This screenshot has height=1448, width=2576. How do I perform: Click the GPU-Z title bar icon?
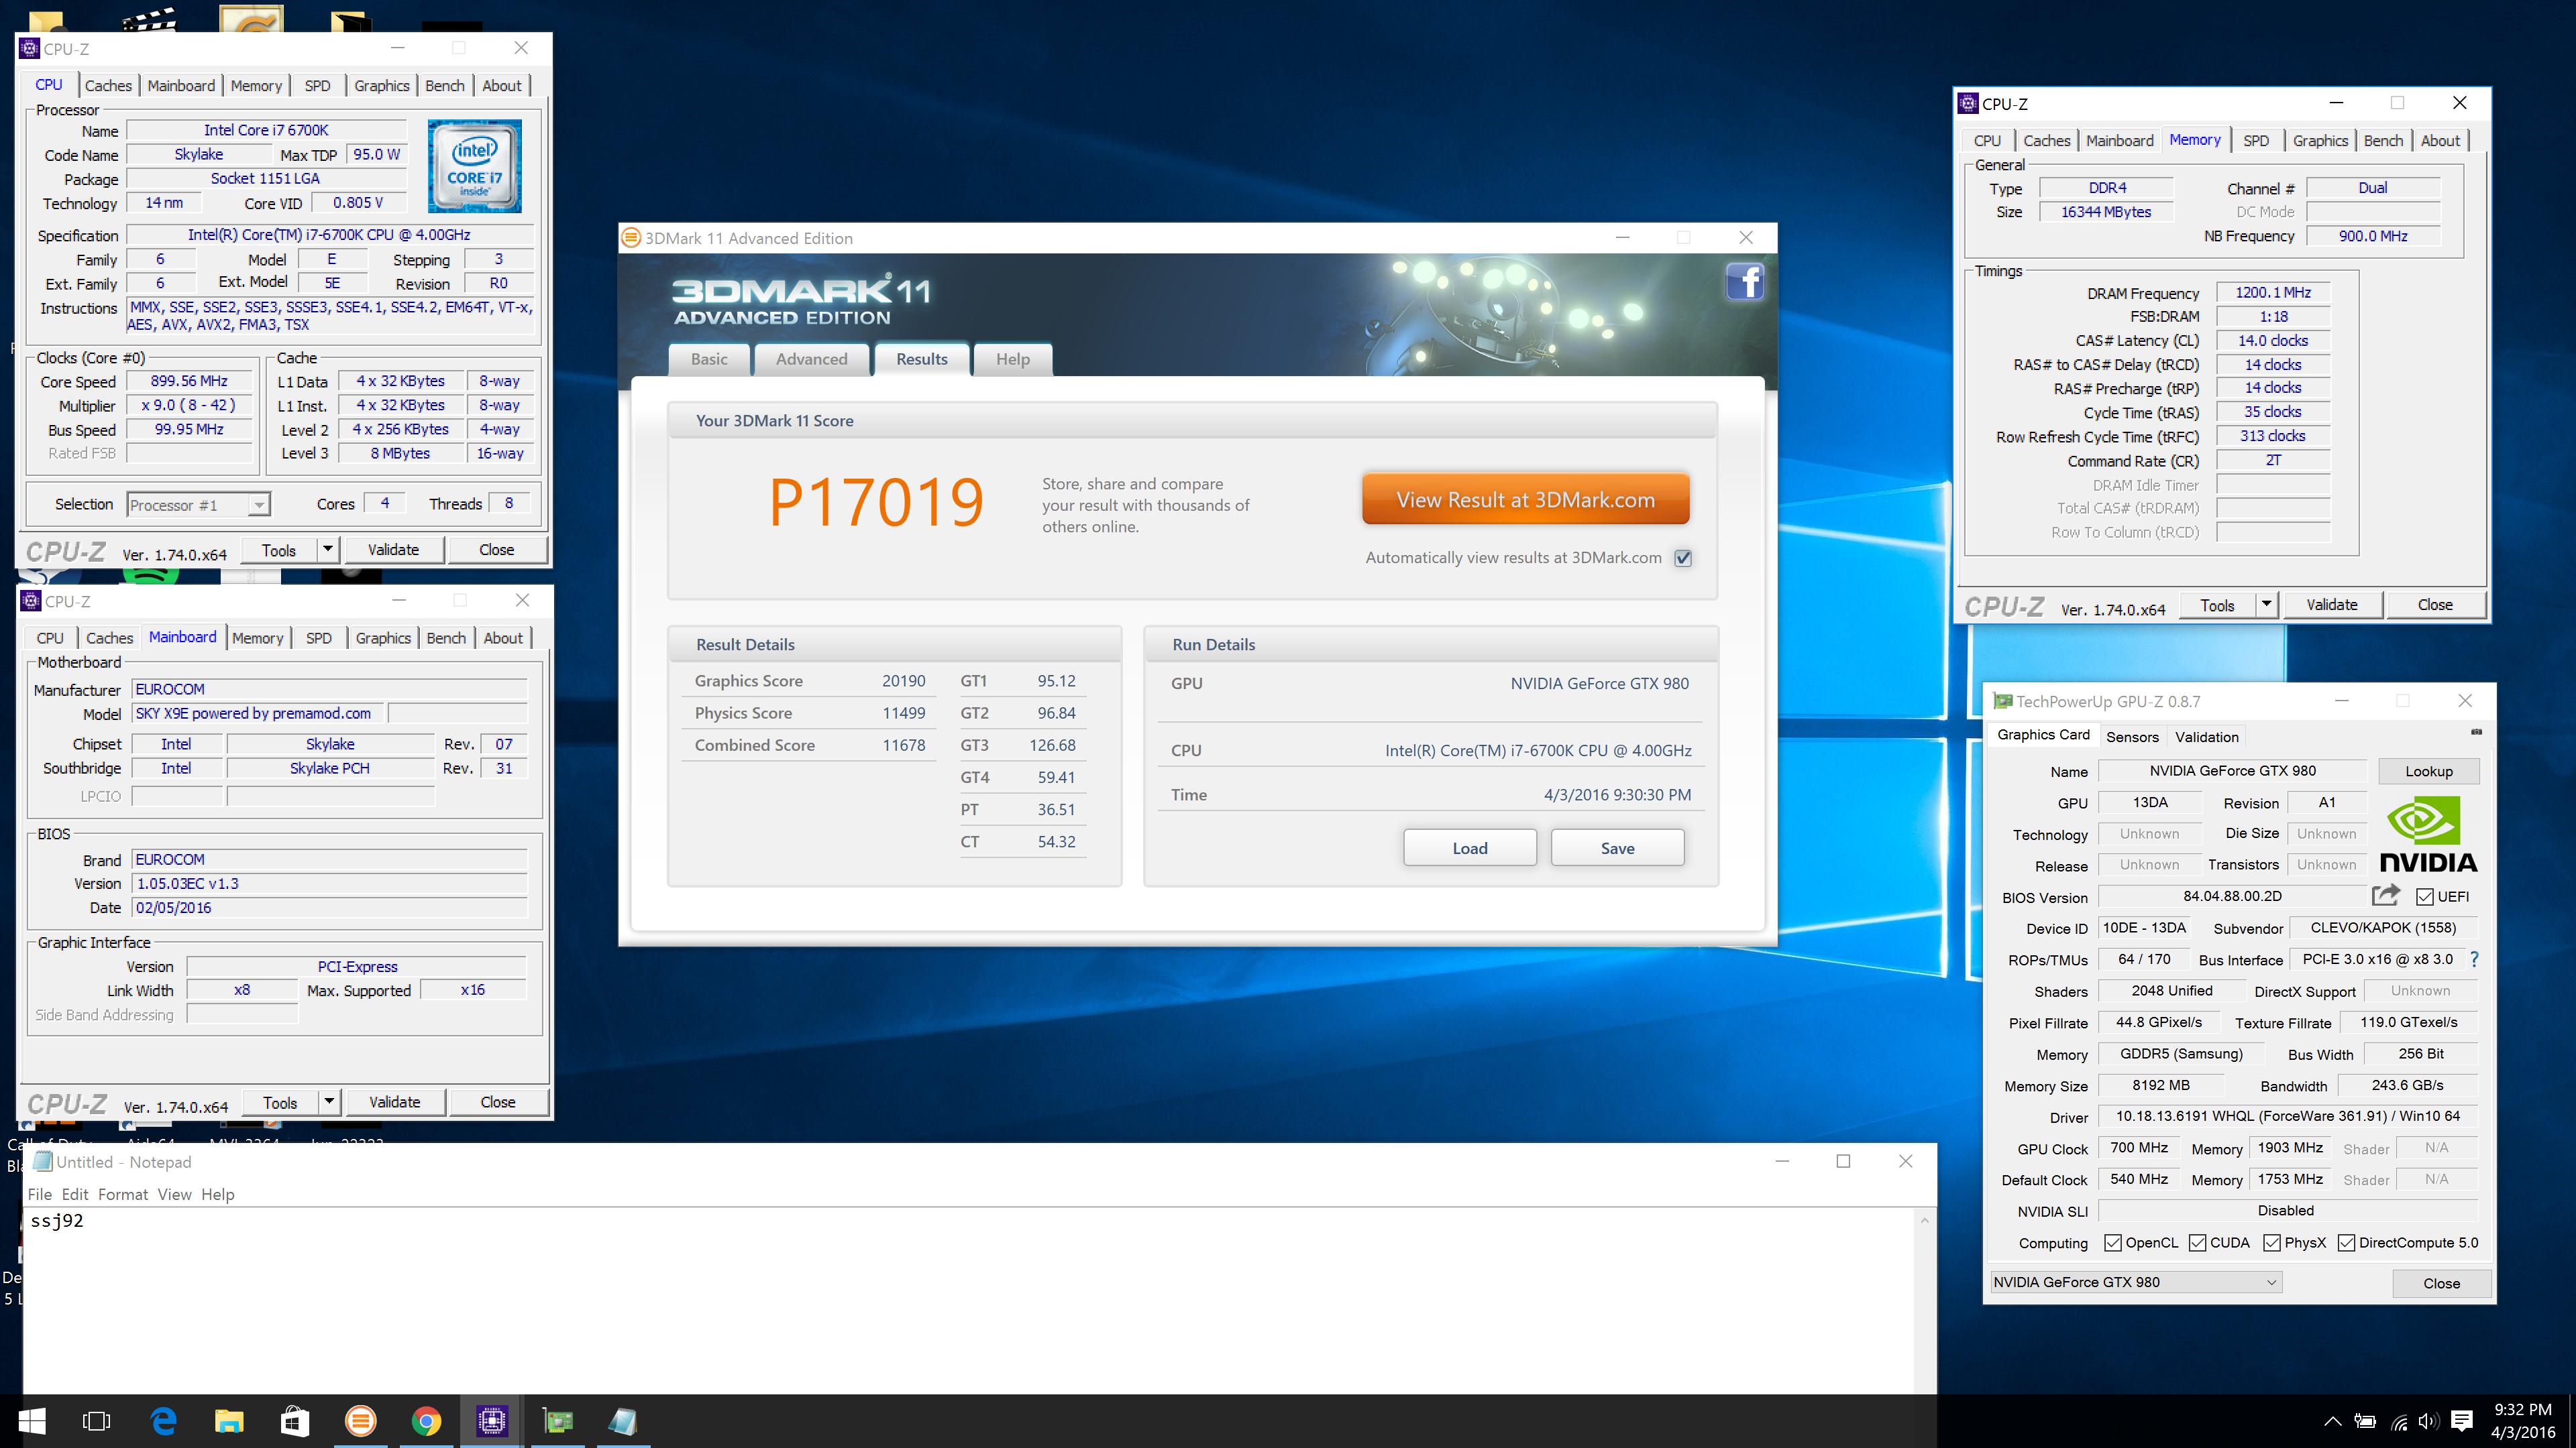tap(2003, 701)
